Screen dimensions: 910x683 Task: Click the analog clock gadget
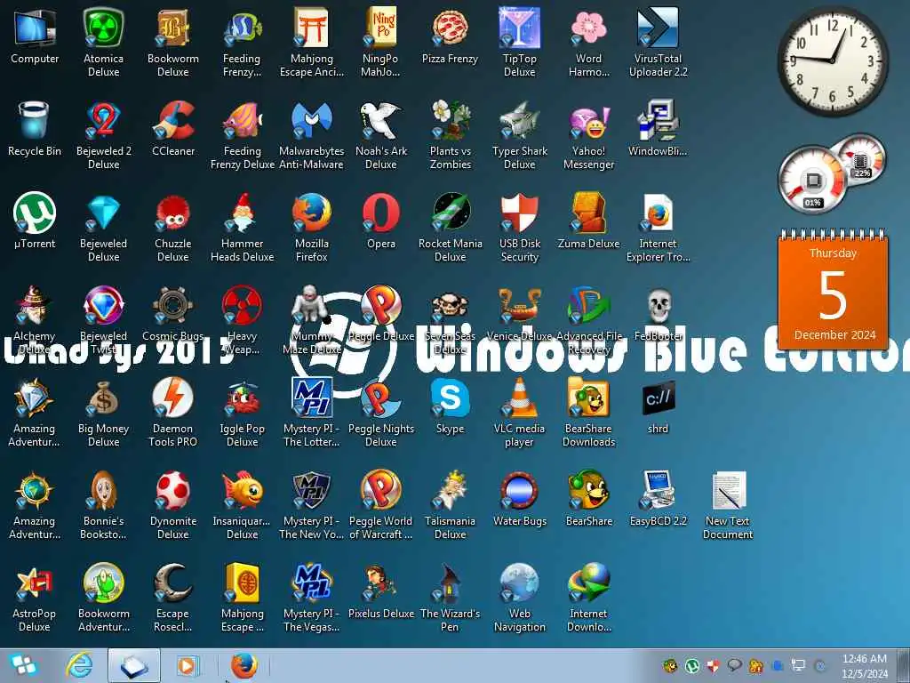pos(833,61)
